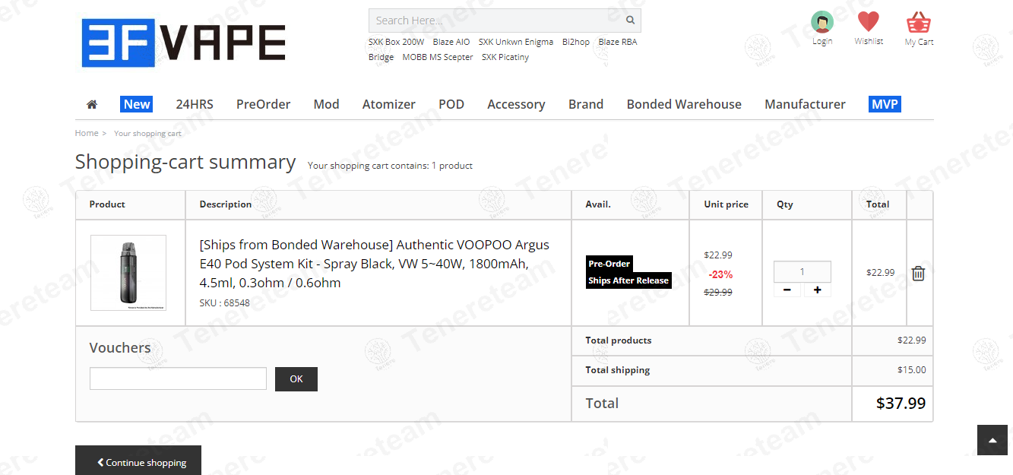Click the Login text under avatar
The height and width of the screenshot is (475, 1013).
click(822, 42)
